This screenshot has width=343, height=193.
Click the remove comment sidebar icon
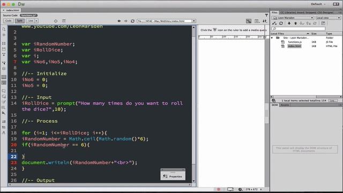(4, 96)
